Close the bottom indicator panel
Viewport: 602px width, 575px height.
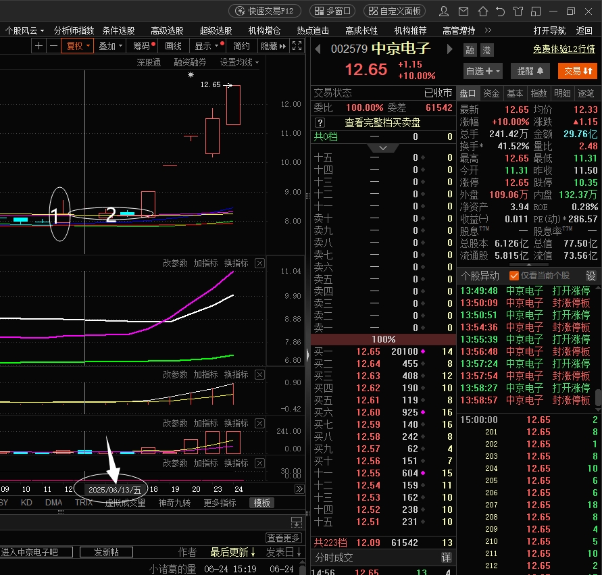260,464
